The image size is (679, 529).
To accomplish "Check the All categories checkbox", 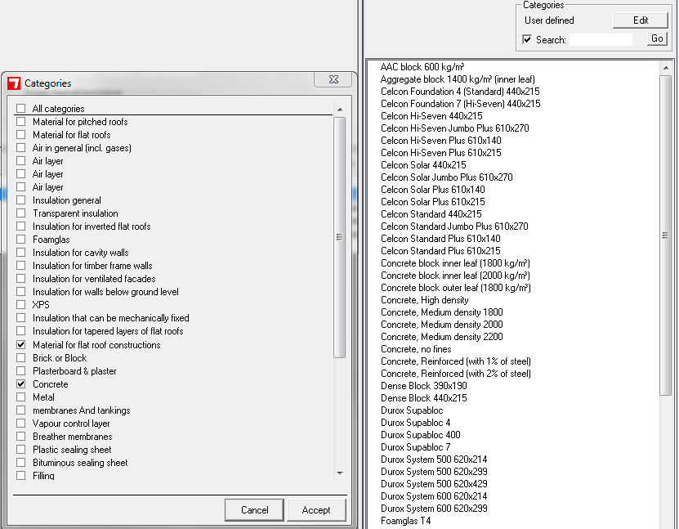I will coord(20,108).
